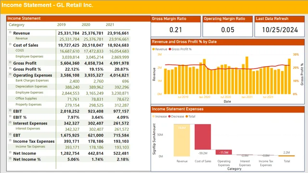Select the Revenue bar in waterfall chart
308x173 pixels.
(182, 140)
